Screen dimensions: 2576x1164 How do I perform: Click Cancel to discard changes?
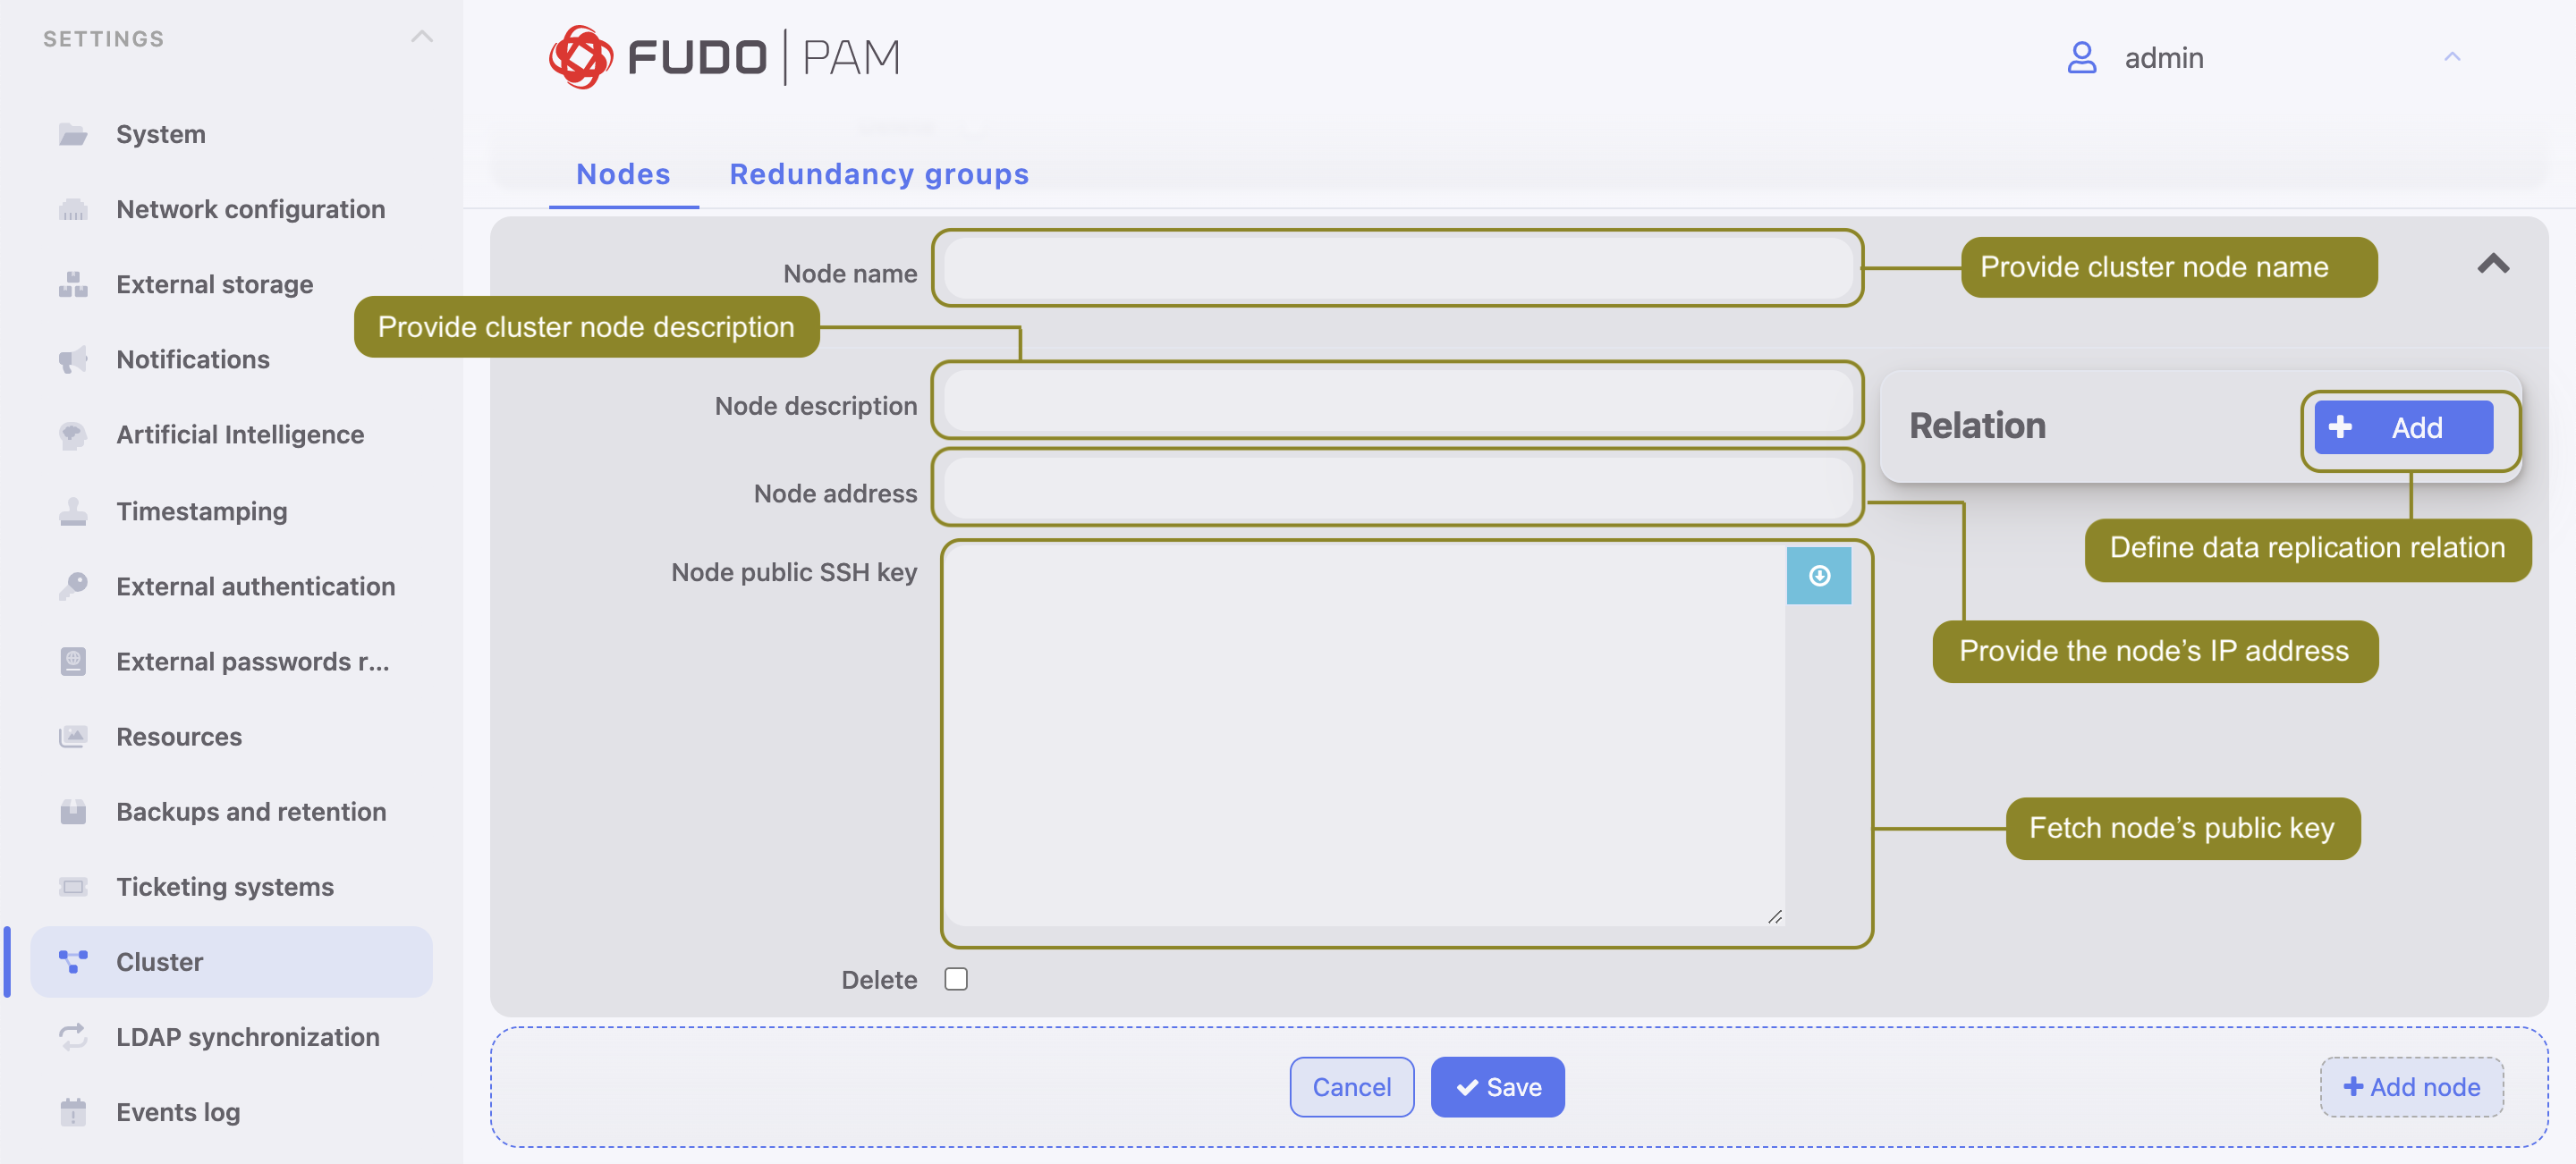click(x=1352, y=1087)
